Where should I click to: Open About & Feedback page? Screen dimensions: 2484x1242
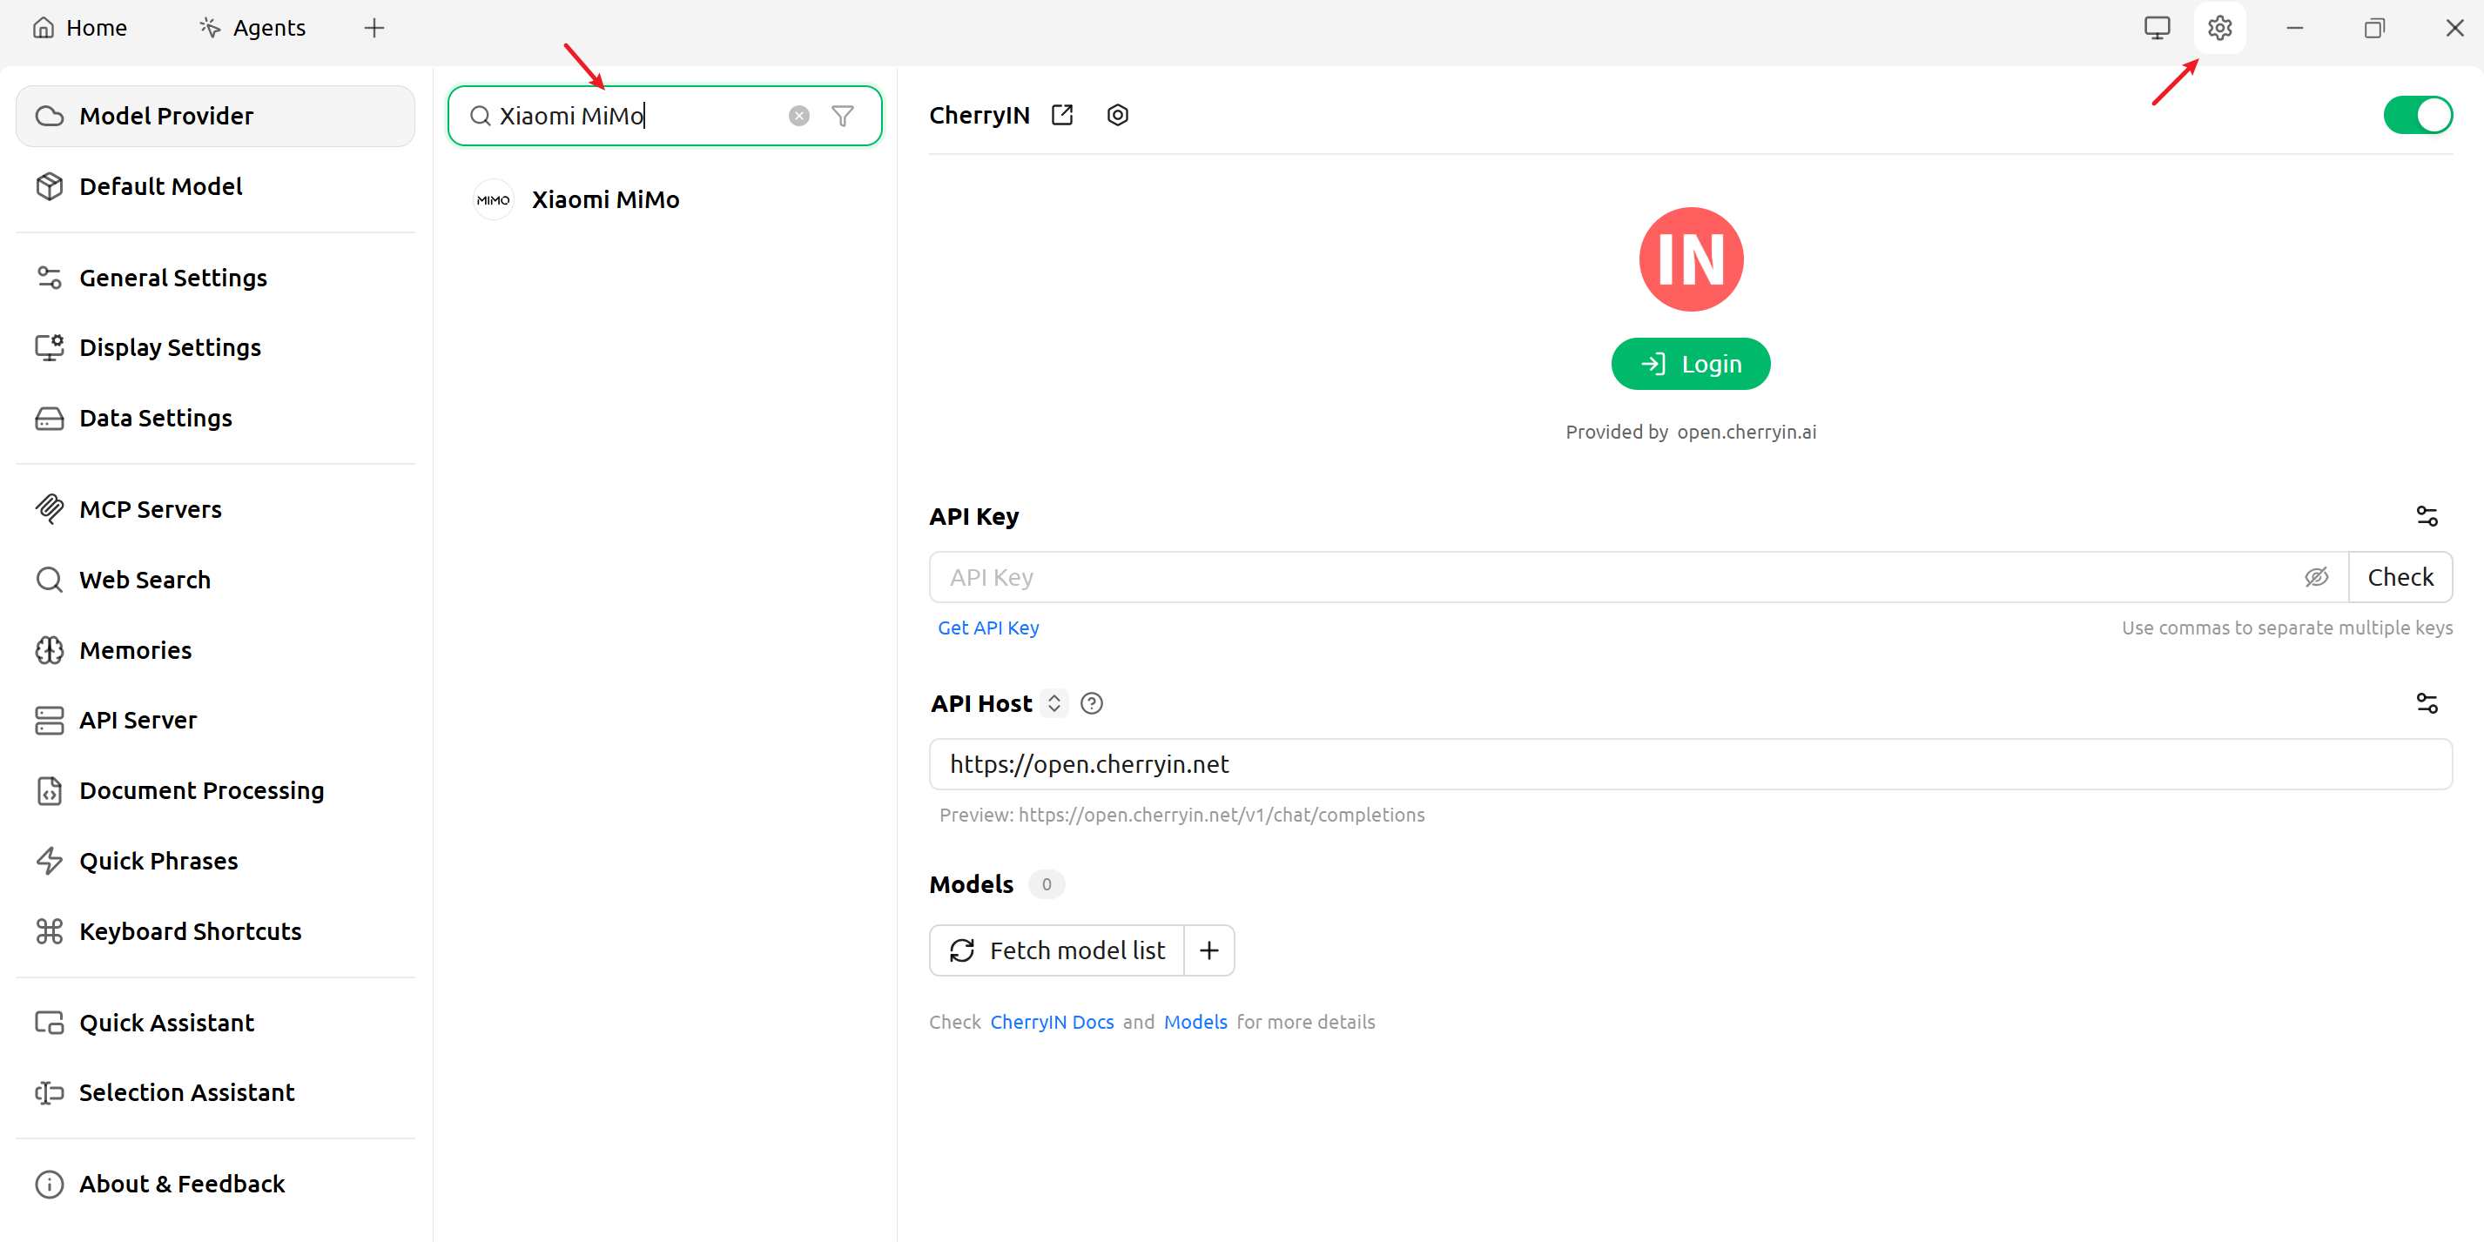(x=215, y=1185)
